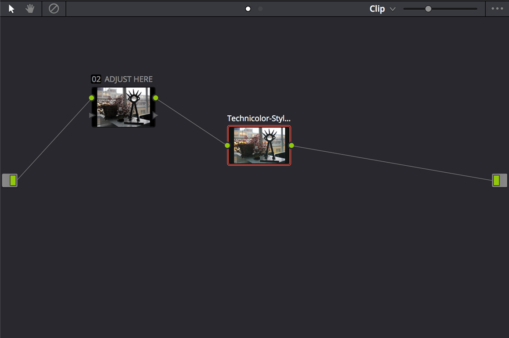
Task: Click the Technicolor-Styl... node label
Action: tap(258, 118)
